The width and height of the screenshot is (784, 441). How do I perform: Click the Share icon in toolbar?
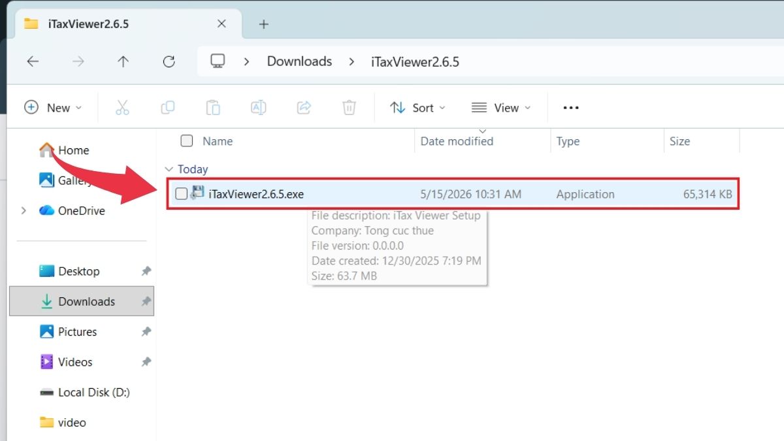pyautogui.click(x=304, y=108)
